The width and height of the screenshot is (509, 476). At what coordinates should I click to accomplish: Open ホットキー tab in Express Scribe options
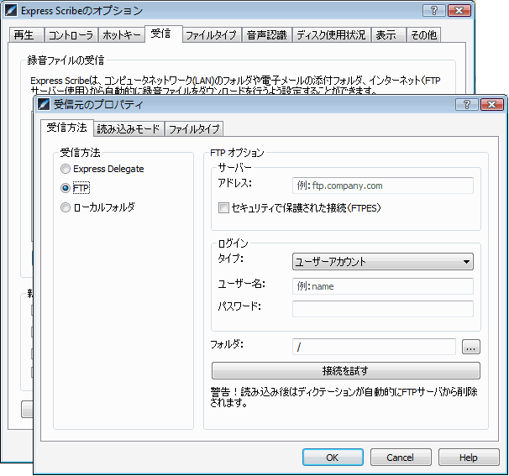click(122, 35)
